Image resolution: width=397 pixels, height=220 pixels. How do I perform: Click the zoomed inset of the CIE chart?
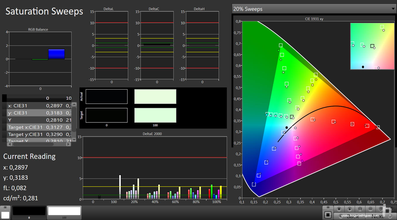point(372,46)
